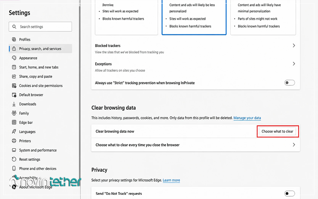Image resolution: width=318 pixels, height=199 pixels.
Task: Open Cookies and site permissions icon
Action: coord(14,85)
